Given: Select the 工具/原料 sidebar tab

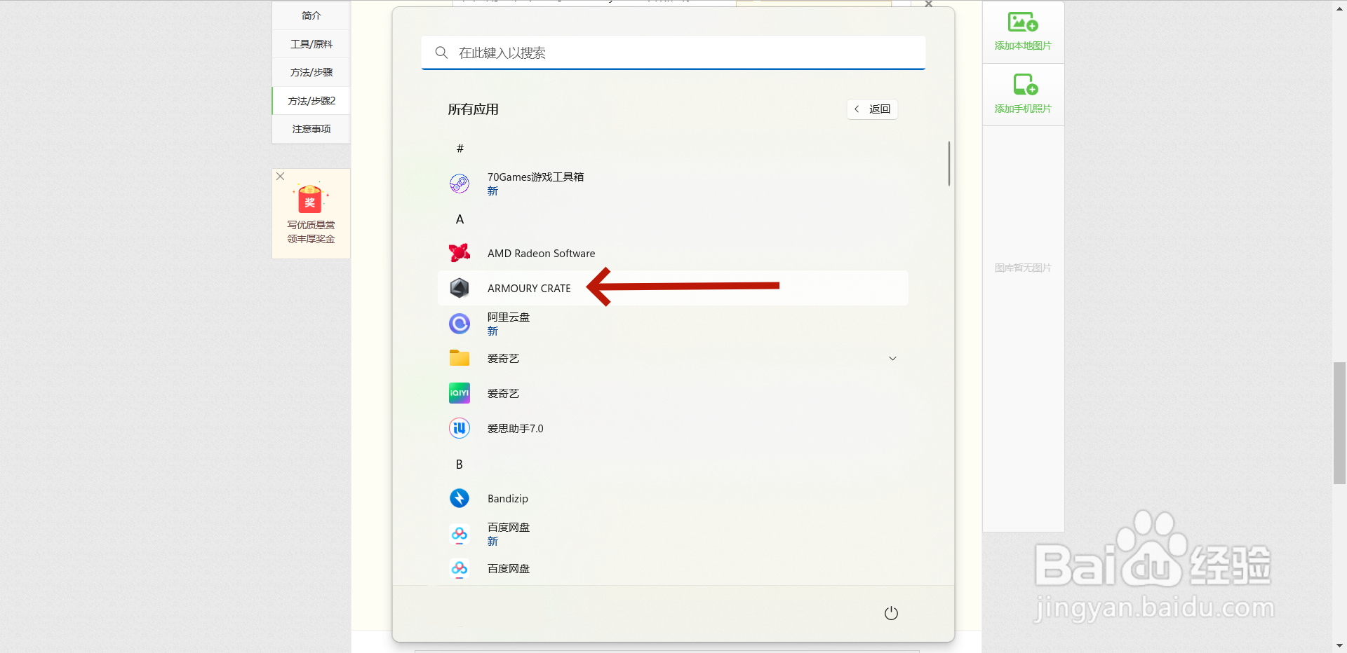Looking at the screenshot, I should point(311,44).
